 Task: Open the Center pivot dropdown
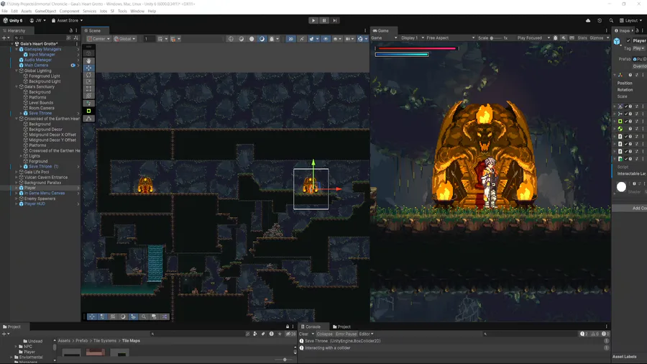point(98,39)
